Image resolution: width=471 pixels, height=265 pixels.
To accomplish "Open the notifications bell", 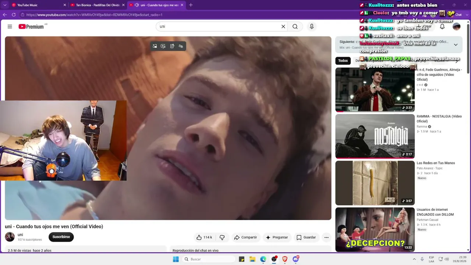I will click(x=442, y=26).
